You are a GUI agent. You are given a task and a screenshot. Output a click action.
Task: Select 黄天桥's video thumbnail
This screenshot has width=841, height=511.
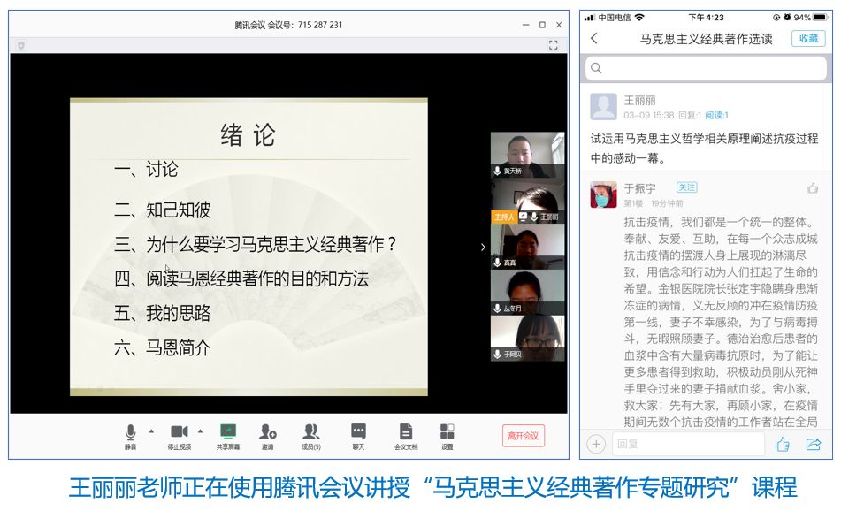pos(527,155)
